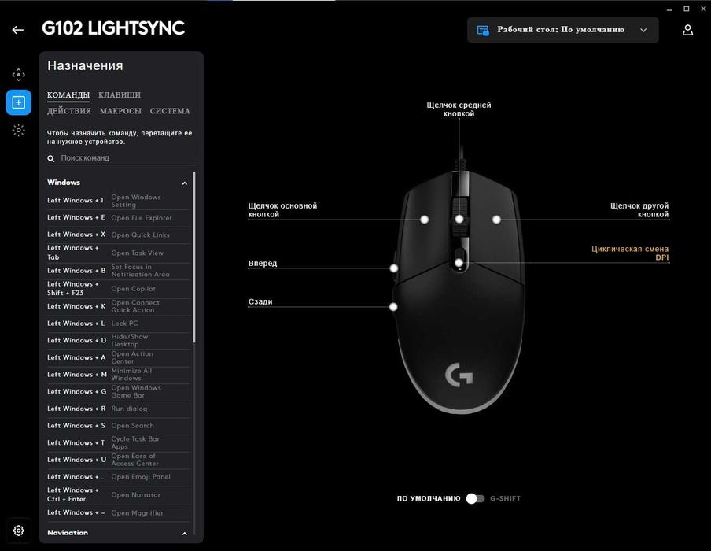Image resolution: width=711 pixels, height=551 pixels.
Task: Toggle between По умолчанию and G-SHIFT
Action: coord(475,498)
